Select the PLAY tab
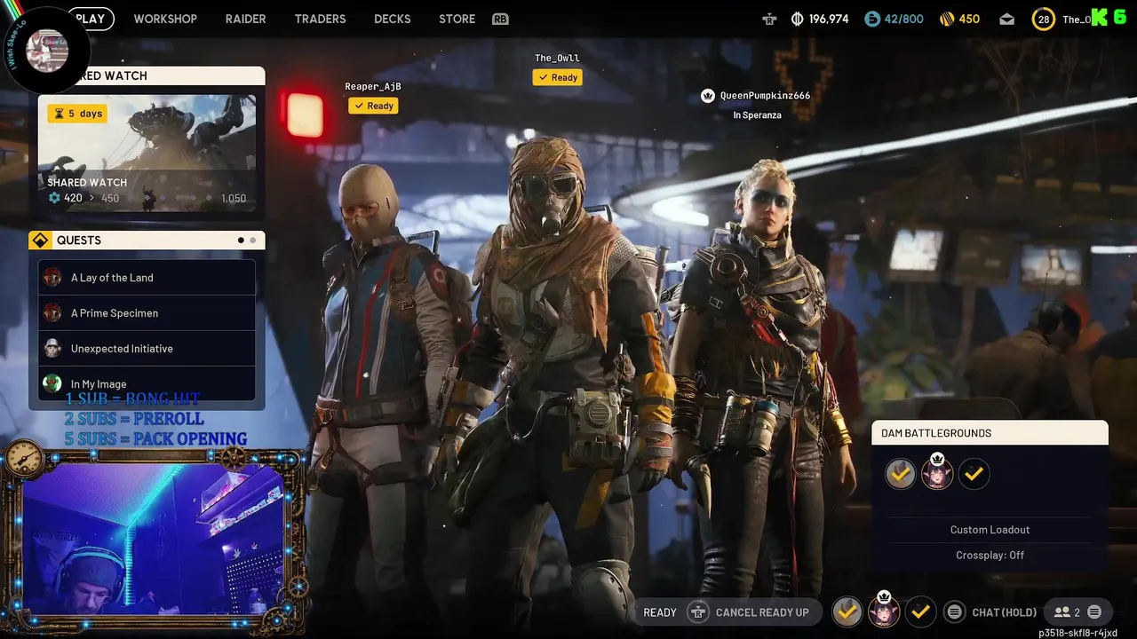Image resolution: width=1137 pixels, height=639 pixels. pyautogui.click(x=91, y=19)
